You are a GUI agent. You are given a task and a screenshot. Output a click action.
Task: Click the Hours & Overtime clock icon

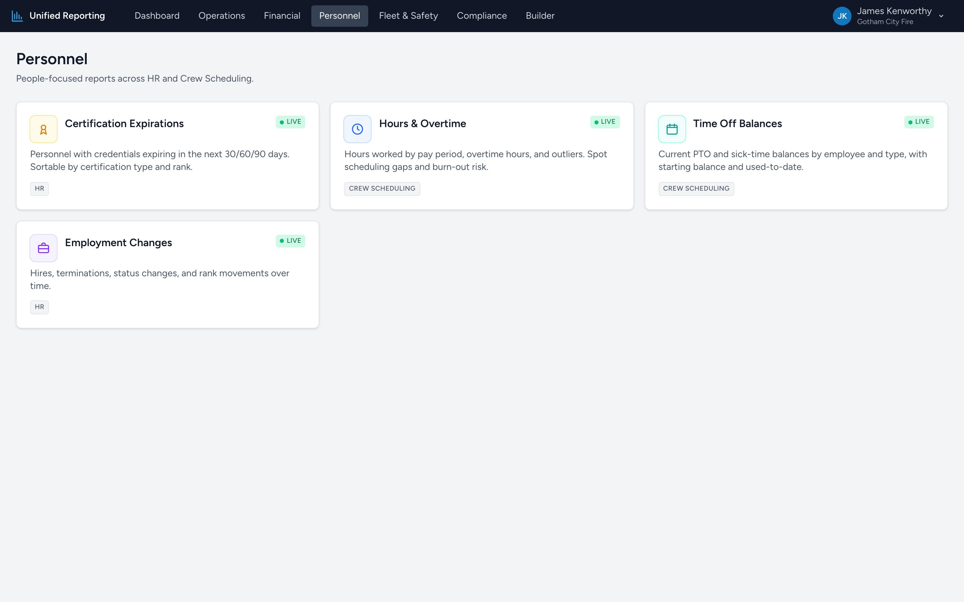pos(357,129)
